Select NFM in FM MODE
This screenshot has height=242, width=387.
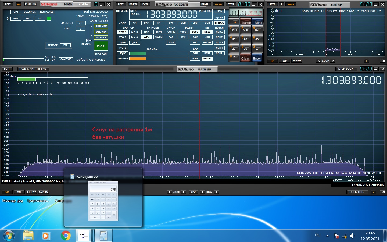tap(147, 32)
